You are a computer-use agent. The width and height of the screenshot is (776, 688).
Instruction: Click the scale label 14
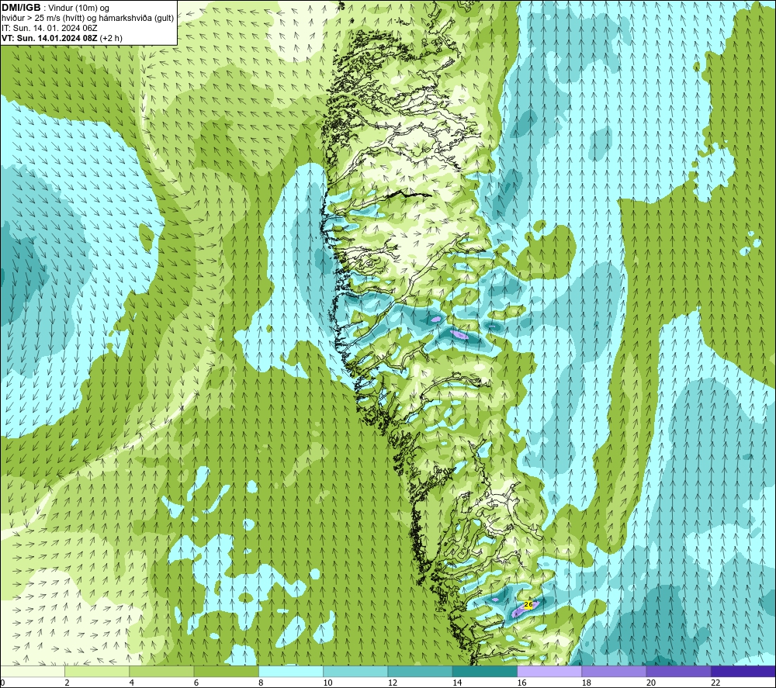(x=457, y=683)
